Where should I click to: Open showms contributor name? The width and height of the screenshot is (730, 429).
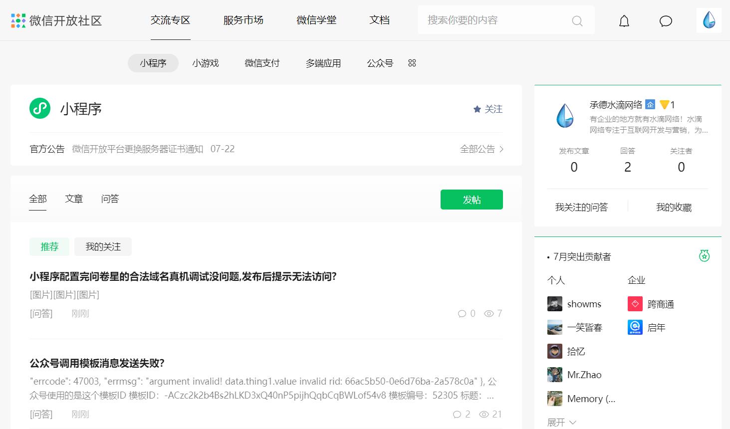click(584, 304)
